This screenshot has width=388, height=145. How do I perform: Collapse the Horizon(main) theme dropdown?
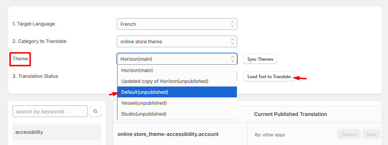(177, 59)
